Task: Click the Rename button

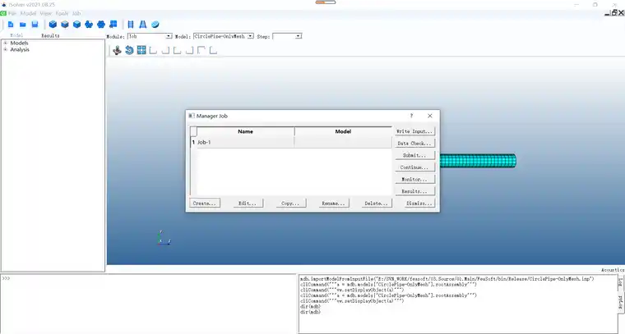Action: (x=334, y=204)
